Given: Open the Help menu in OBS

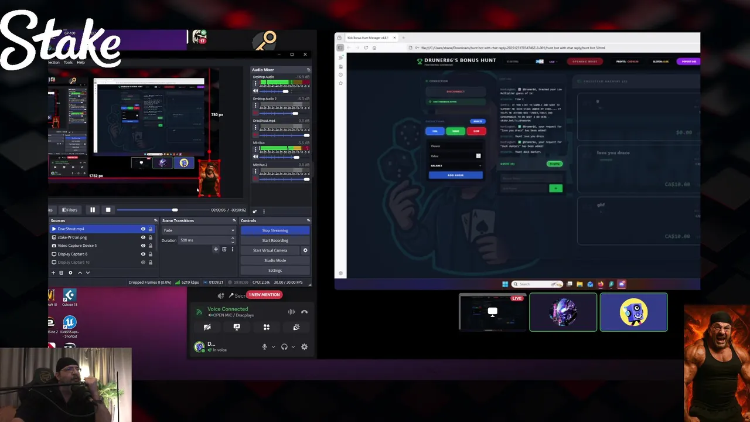Looking at the screenshot, I should click(81, 62).
